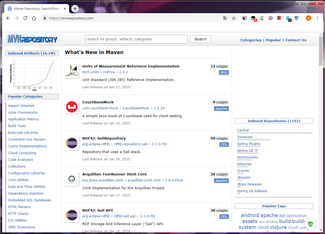Open the org.jboss.arquillian.junit group link
This screenshot has height=234, width=325.
click(103, 180)
